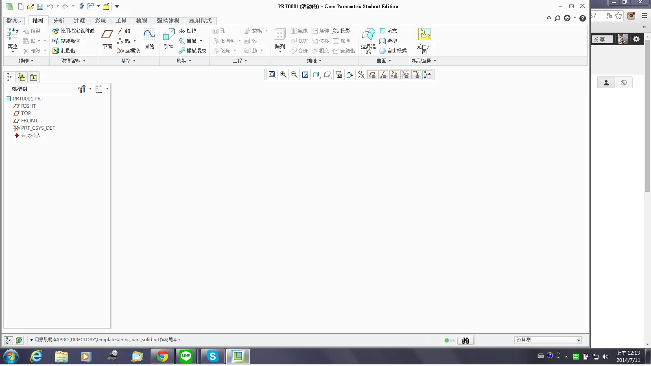Select the Project (投影) tool
651x366 pixels.
pyautogui.click(x=341, y=31)
